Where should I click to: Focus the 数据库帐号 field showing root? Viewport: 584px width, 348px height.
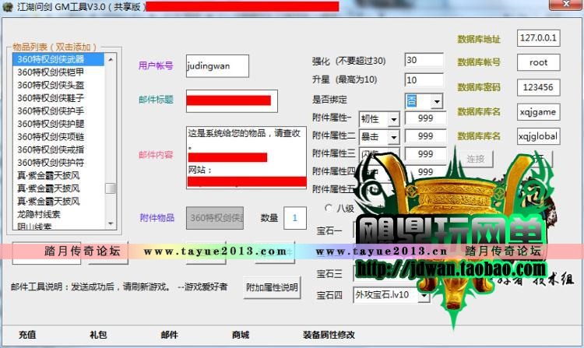538,62
